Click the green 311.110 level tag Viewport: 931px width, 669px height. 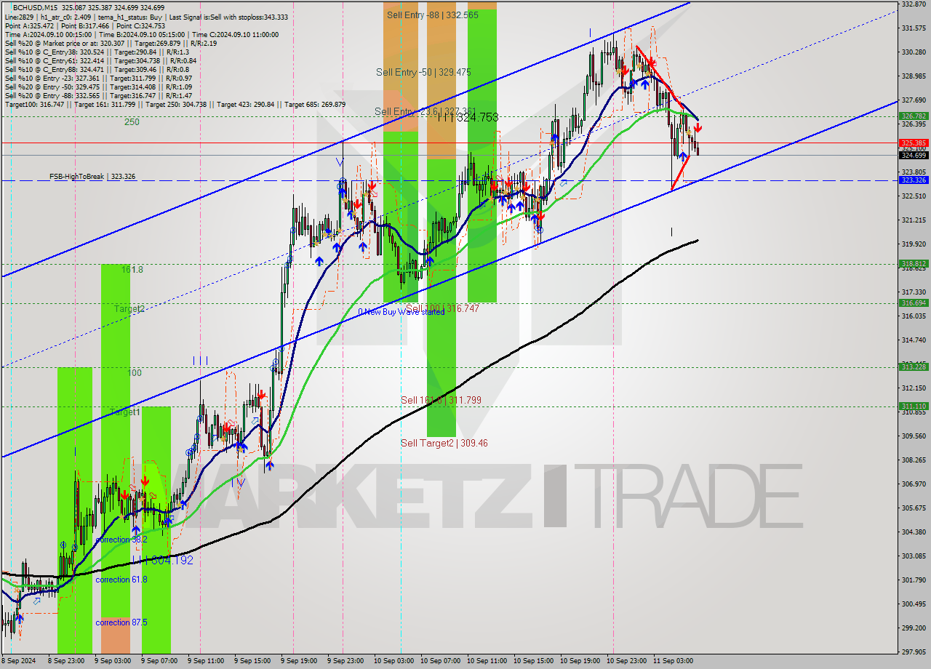pos(914,406)
